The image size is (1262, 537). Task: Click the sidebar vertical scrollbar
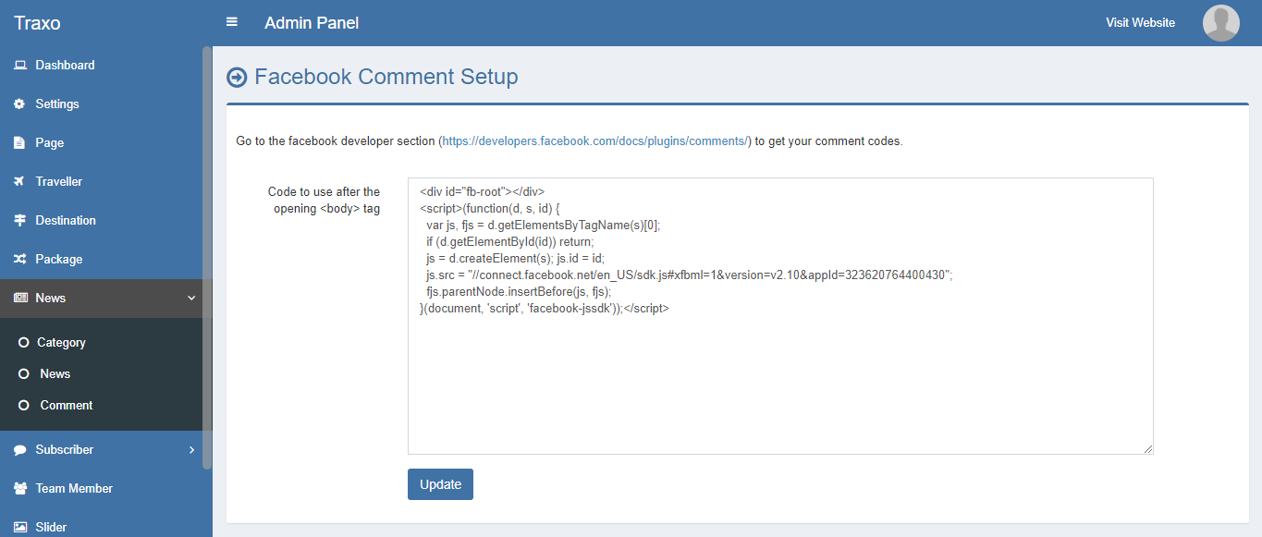click(x=207, y=259)
